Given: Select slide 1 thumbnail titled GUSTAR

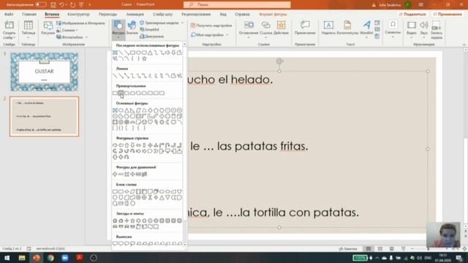Looking at the screenshot, I should pos(44,72).
